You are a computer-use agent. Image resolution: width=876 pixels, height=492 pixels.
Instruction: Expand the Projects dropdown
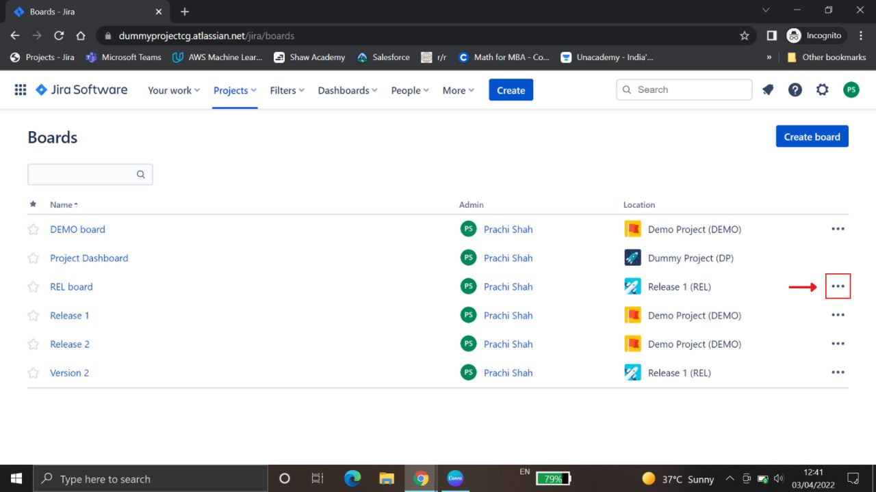235,90
